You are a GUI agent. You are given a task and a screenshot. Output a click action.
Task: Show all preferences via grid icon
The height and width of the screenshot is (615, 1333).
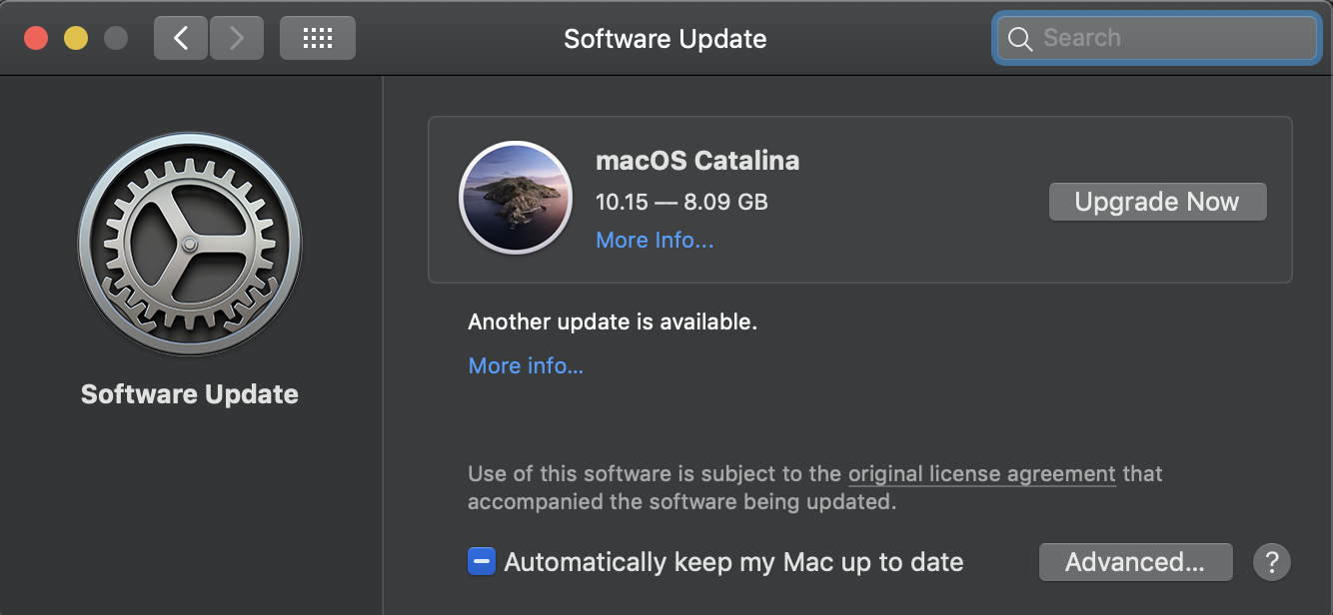pos(317,39)
